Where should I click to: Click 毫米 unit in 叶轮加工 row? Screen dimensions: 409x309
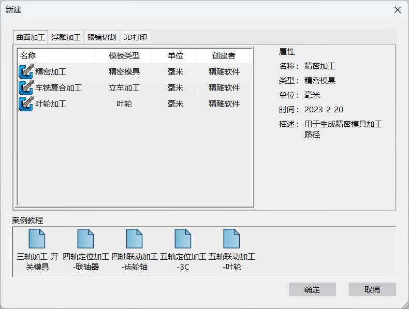(x=176, y=104)
